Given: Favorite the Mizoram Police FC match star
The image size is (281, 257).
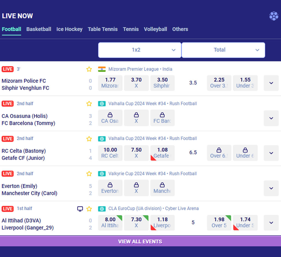Looking at the screenshot, I should point(89,69).
